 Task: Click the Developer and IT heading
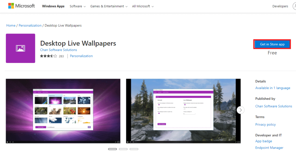coord(269,135)
